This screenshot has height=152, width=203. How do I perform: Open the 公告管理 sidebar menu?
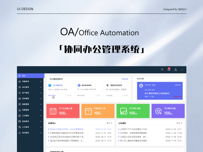coord(30,116)
